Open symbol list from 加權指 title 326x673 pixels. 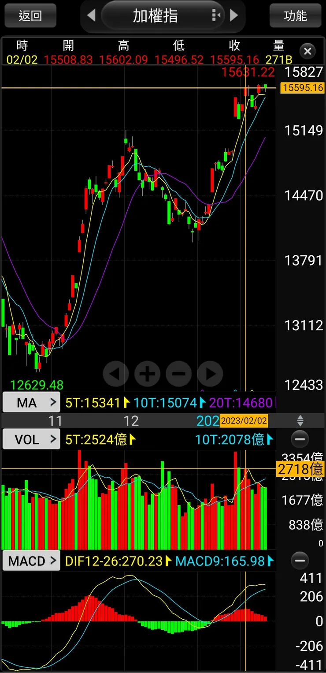click(x=156, y=16)
